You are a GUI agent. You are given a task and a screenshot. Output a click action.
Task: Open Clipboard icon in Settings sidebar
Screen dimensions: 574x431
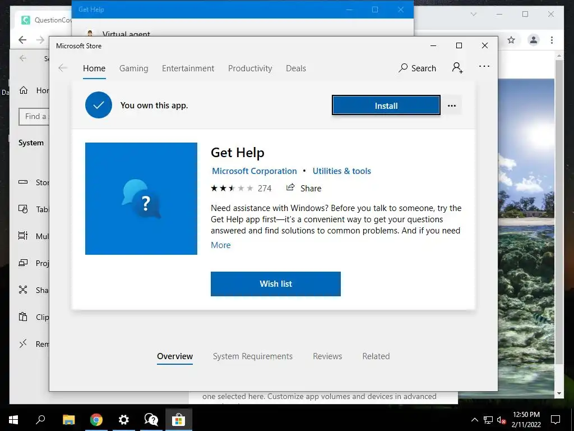tap(23, 317)
